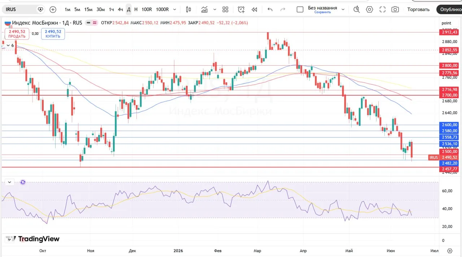Image resolution: width=462 pixels, height=257 pixels.
Task: Click the blue 2 600,00 level label
Action: tap(449, 125)
